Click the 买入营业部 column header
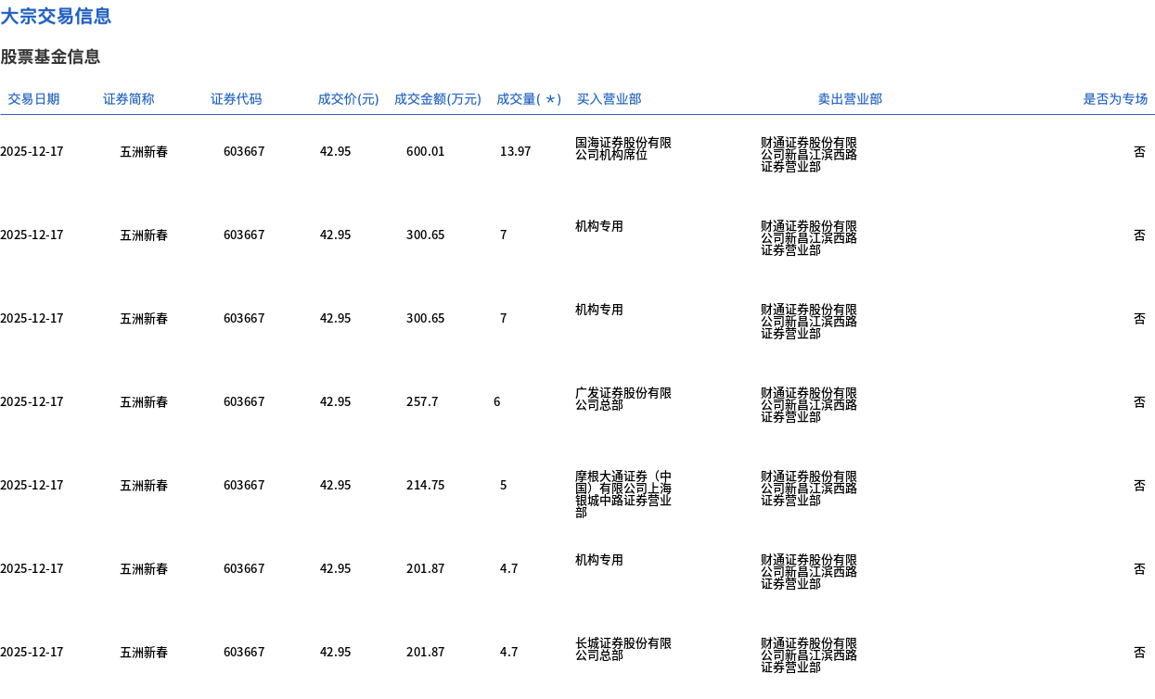The height and width of the screenshot is (699, 1155). click(x=609, y=99)
